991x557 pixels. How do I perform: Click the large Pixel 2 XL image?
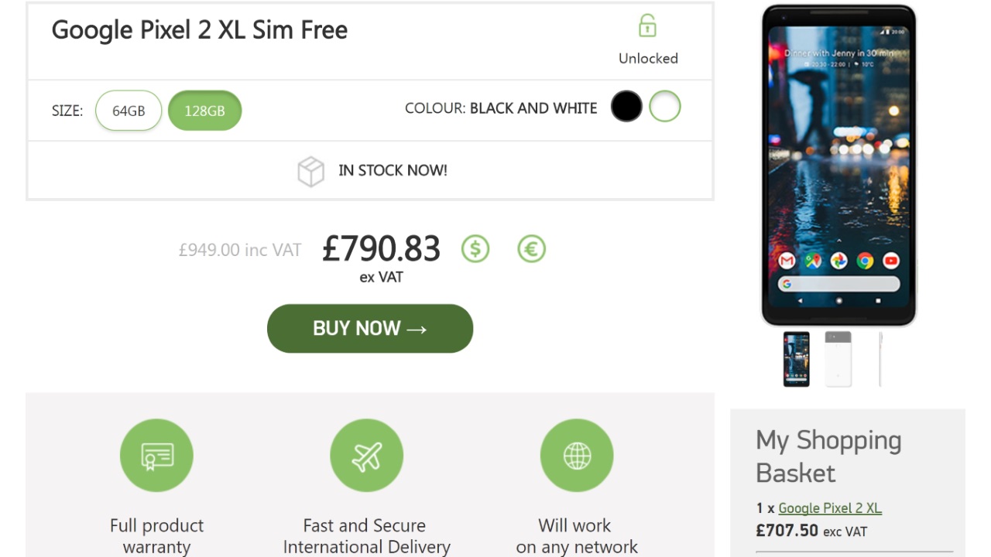pyautogui.click(x=839, y=166)
